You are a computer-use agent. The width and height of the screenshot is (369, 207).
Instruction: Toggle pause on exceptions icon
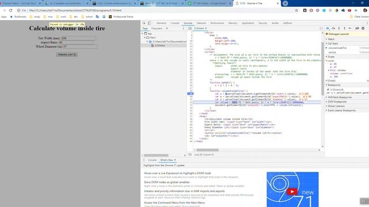click(363, 28)
